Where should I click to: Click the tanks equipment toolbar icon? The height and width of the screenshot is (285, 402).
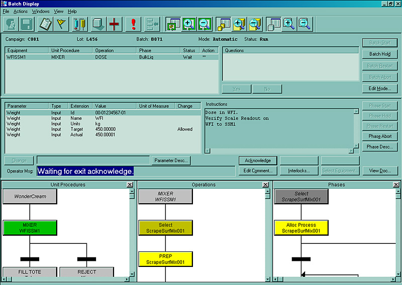pyautogui.click(x=80, y=24)
